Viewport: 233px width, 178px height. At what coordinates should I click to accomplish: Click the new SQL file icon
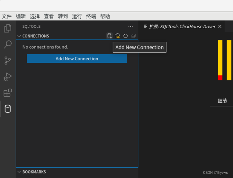click(x=117, y=36)
